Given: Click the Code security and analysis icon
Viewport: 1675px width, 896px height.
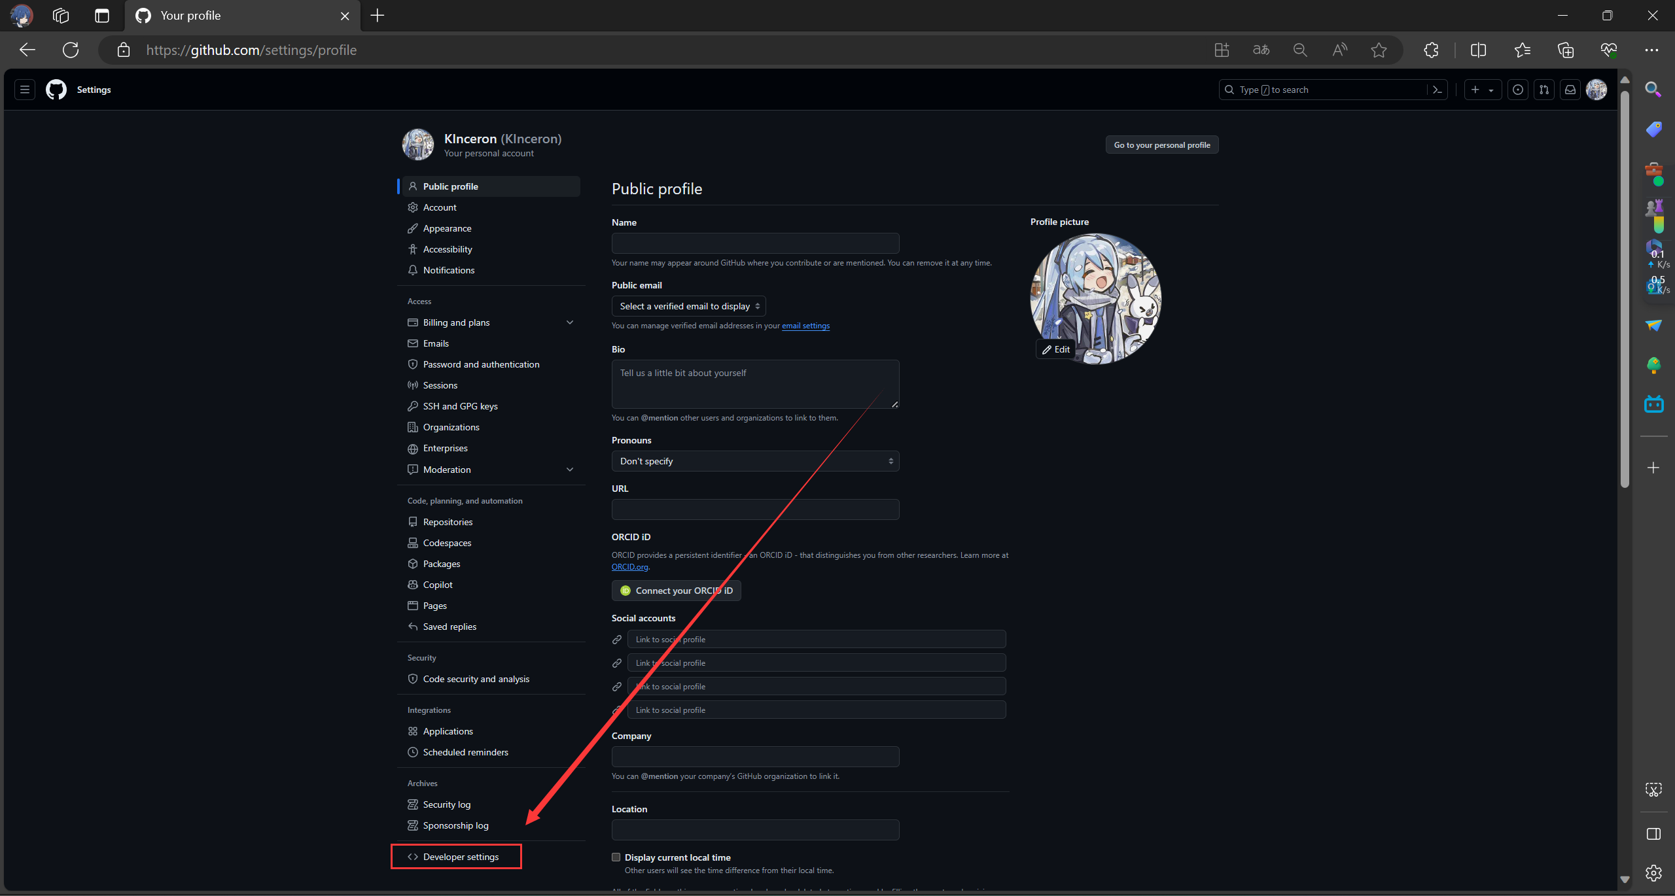Looking at the screenshot, I should coord(412,679).
